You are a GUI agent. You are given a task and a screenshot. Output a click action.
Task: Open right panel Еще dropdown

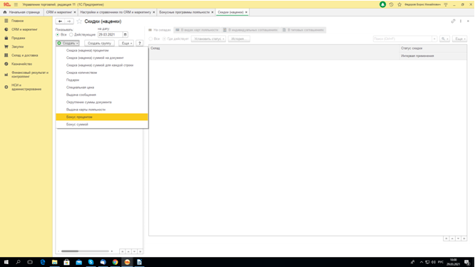[x=460, y=38]
